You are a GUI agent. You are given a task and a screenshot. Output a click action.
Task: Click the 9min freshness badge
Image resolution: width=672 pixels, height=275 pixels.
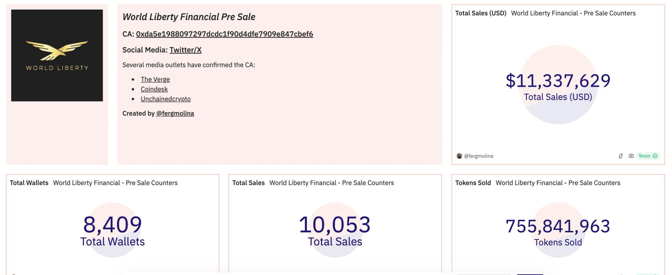[x=648, y=156]
